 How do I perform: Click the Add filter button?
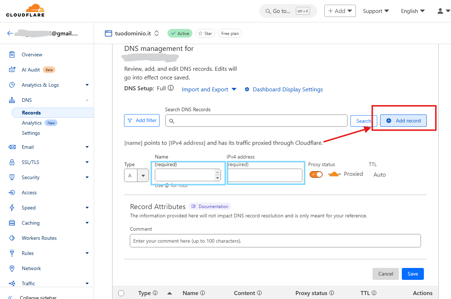(x=142, y=120)
